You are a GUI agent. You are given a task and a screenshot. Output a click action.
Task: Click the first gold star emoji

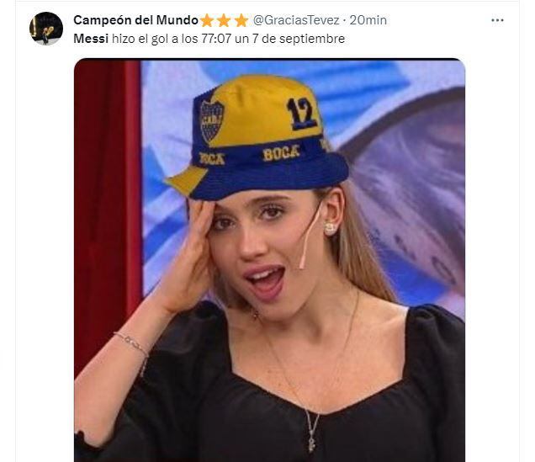point(207,20)
